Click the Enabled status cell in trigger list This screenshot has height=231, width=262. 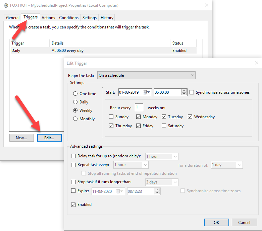[x=179, y=50]
